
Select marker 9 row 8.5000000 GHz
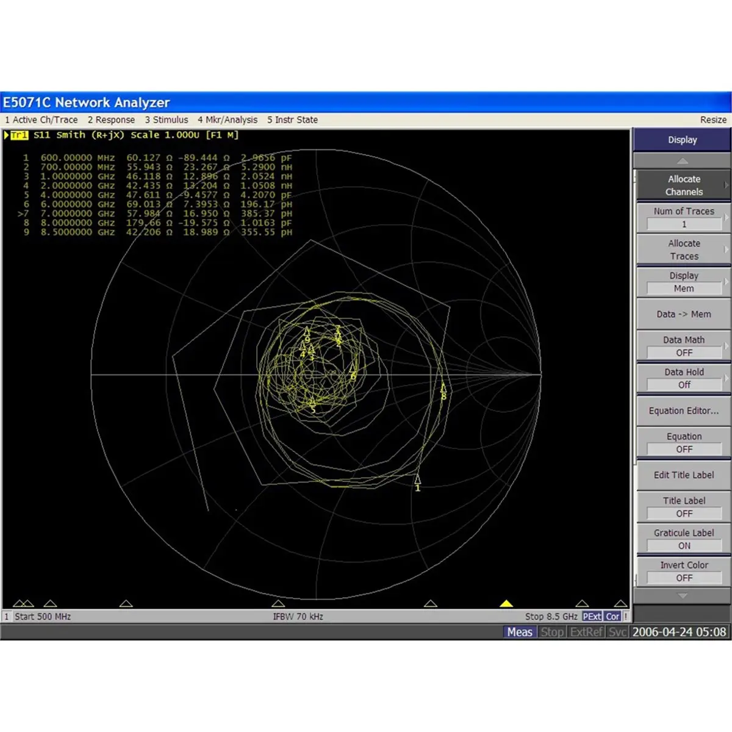point(157,232)
